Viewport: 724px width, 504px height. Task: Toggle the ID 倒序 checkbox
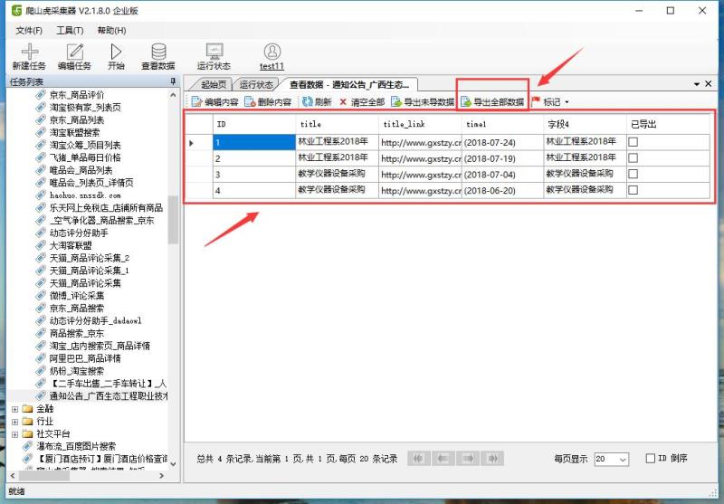[650, 459]
